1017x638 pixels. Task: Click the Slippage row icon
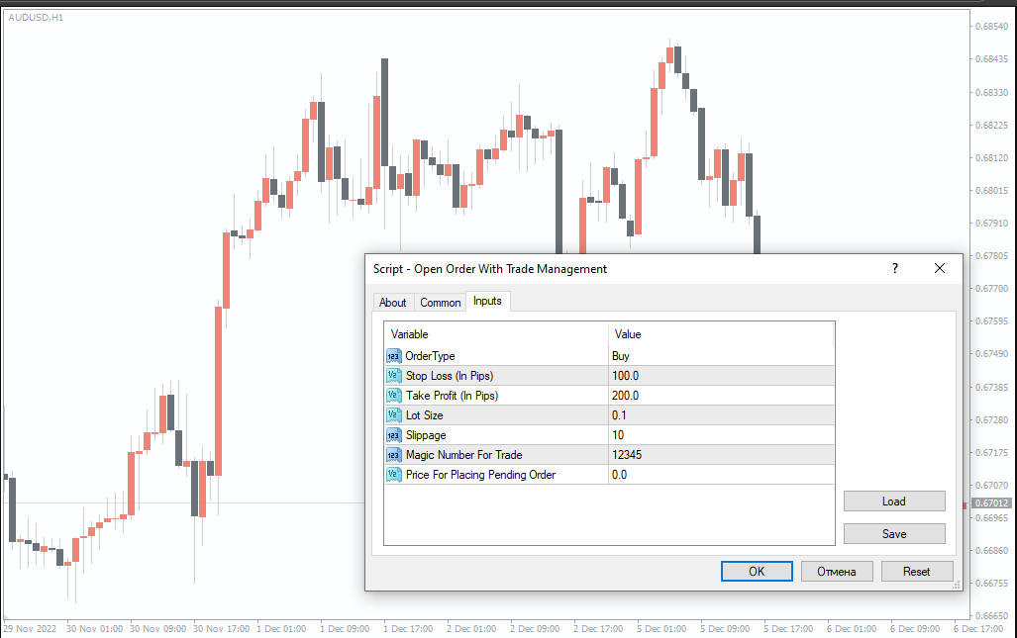click(394, 435)
